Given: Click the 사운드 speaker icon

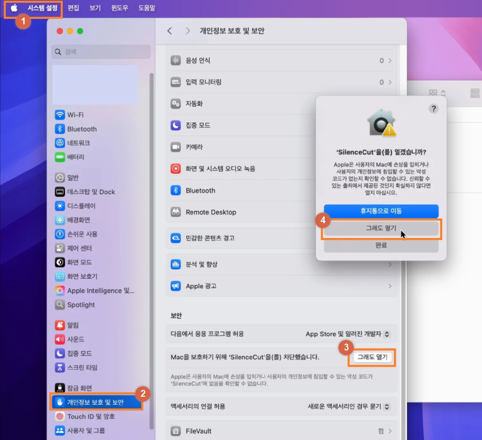Looking at the screenshot, I should click(60, 339).
